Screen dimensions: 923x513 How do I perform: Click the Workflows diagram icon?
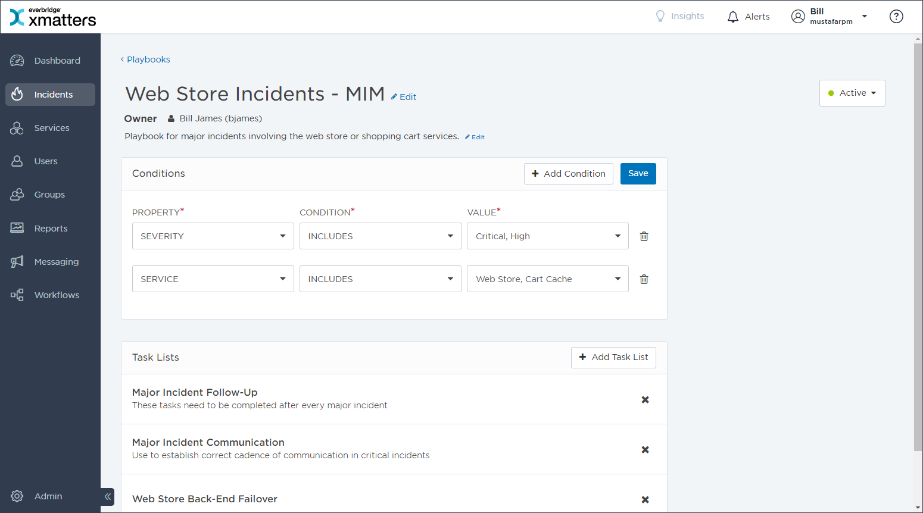click(x=17, y=295)
